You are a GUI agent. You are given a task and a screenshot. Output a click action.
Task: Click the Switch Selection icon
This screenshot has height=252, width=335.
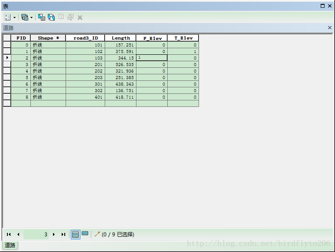[x=51, y=17]
